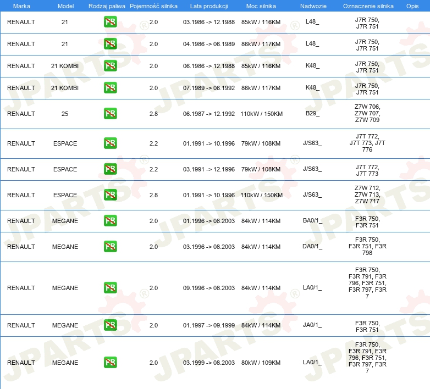The image size is (430, 389).
Task: Click fuel icon in ESPACE 2.2 03.1991 row
Action: coord(110,169)
